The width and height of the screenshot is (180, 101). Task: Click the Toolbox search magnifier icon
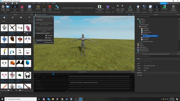[x=29, y=21]
